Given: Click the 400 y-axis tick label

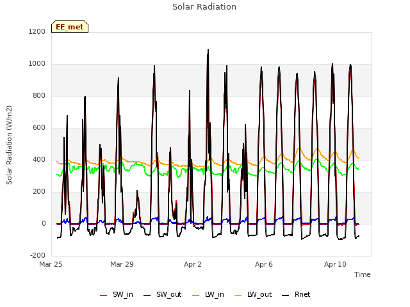Looking at the screenshot, I should [39, 159].
